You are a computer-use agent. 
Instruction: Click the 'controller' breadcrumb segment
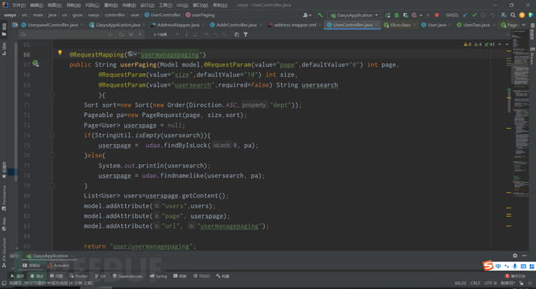(x=114, y=15)
